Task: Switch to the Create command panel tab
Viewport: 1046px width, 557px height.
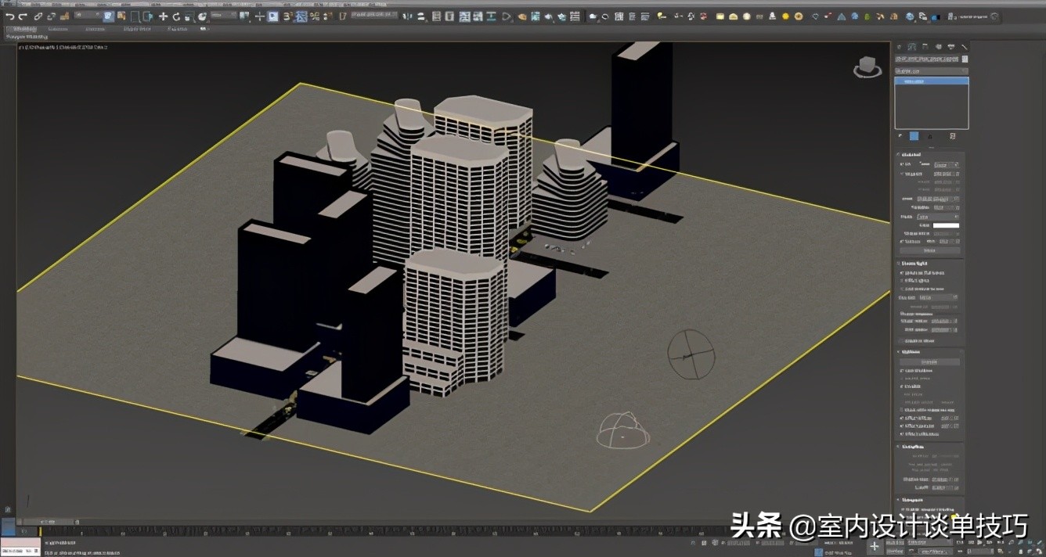Action: pos(900,47)
